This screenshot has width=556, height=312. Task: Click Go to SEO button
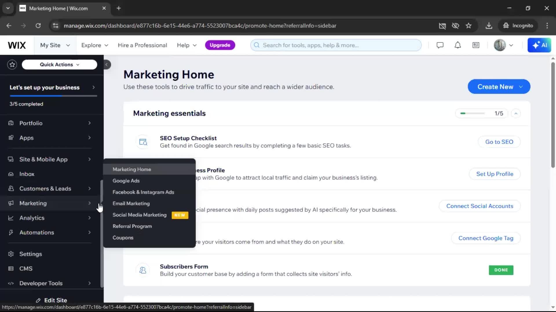(x=499, y=142)
